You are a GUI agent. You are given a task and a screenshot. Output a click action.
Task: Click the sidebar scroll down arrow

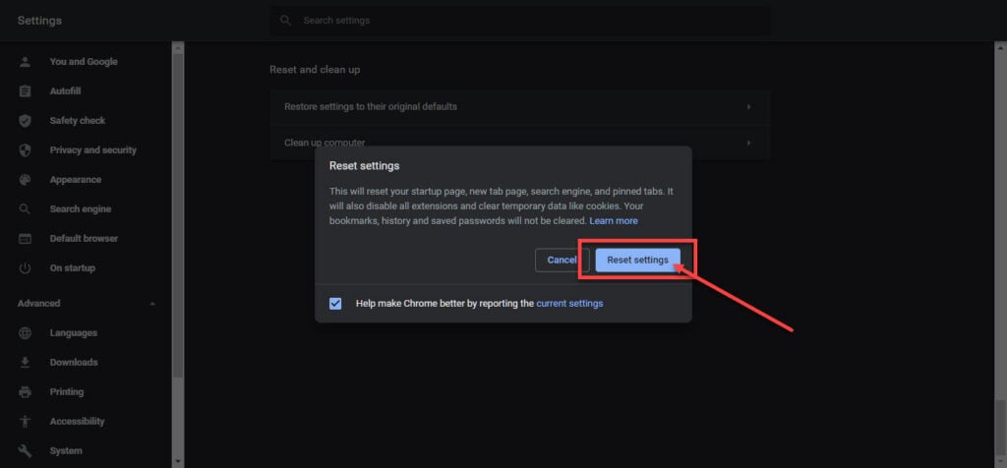(x=178, y=461)
